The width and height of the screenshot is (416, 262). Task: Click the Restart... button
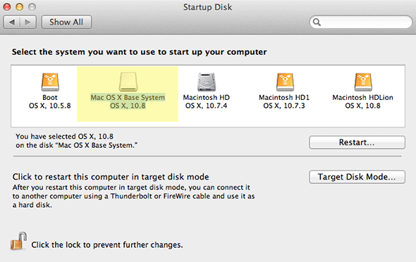357,142
